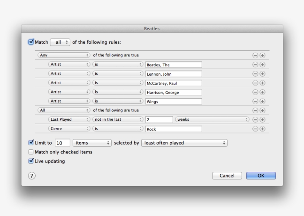304x216 pixels.
Task: Click the Wings artist text field
Action: click(174, 102)
